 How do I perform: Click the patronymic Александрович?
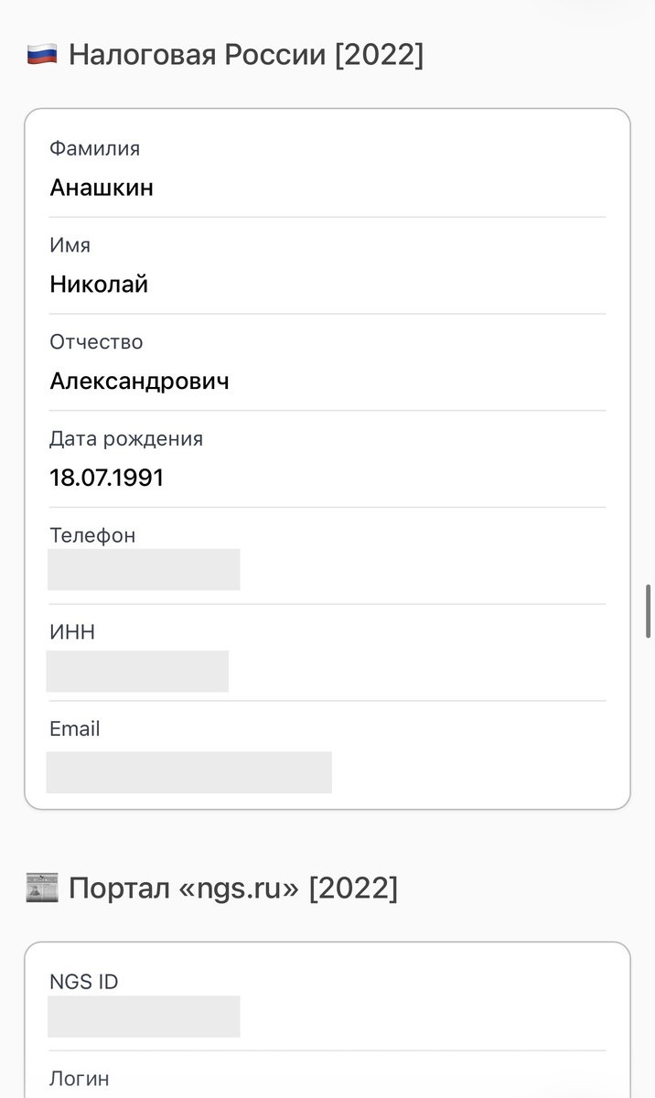138,382
